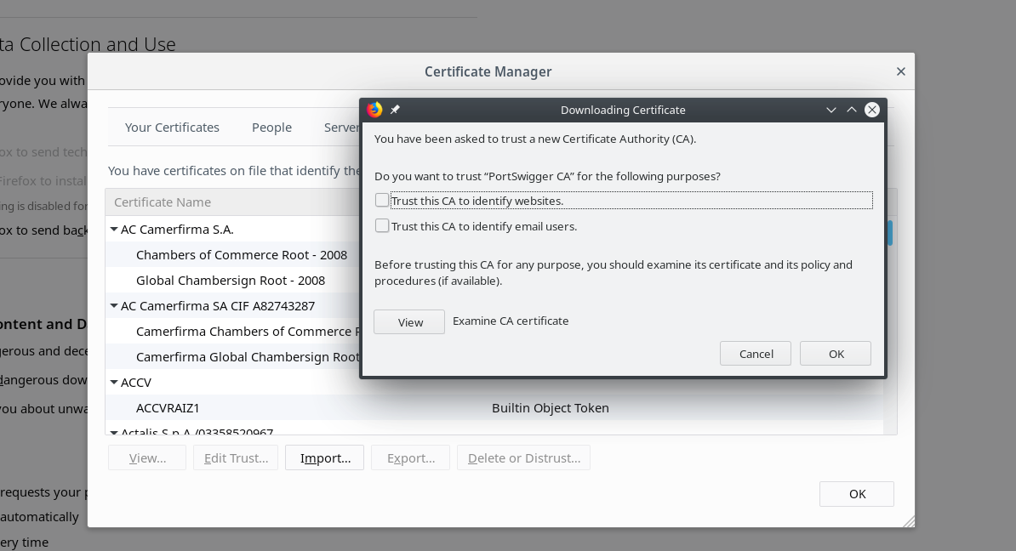The width and height of the screenshot is (1016, 551).
Task: Confirm Downloading Certificate dialog with OK
Action: point(836,354)
